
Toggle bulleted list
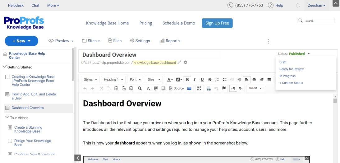225,80
